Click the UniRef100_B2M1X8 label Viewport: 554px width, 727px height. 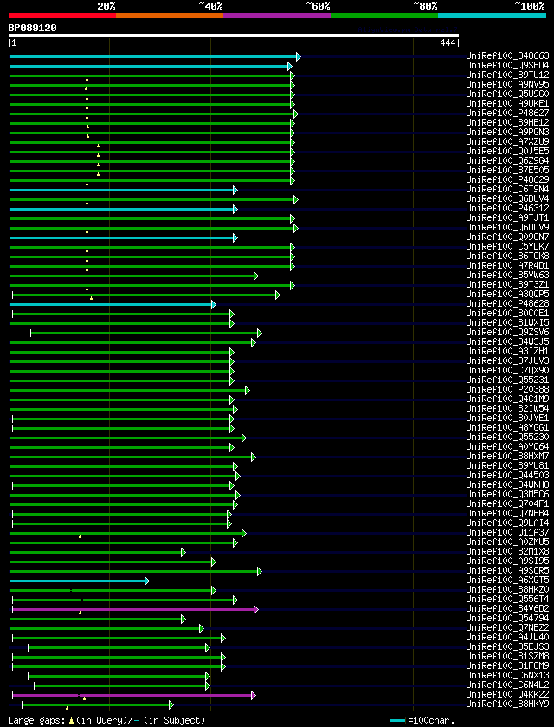[x=507, y=551]
